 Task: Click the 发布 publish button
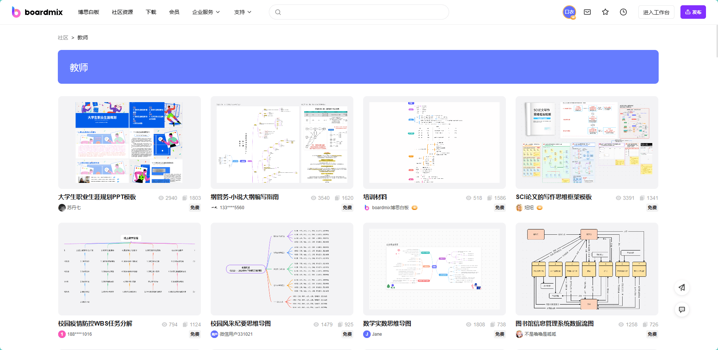point(693,12)
